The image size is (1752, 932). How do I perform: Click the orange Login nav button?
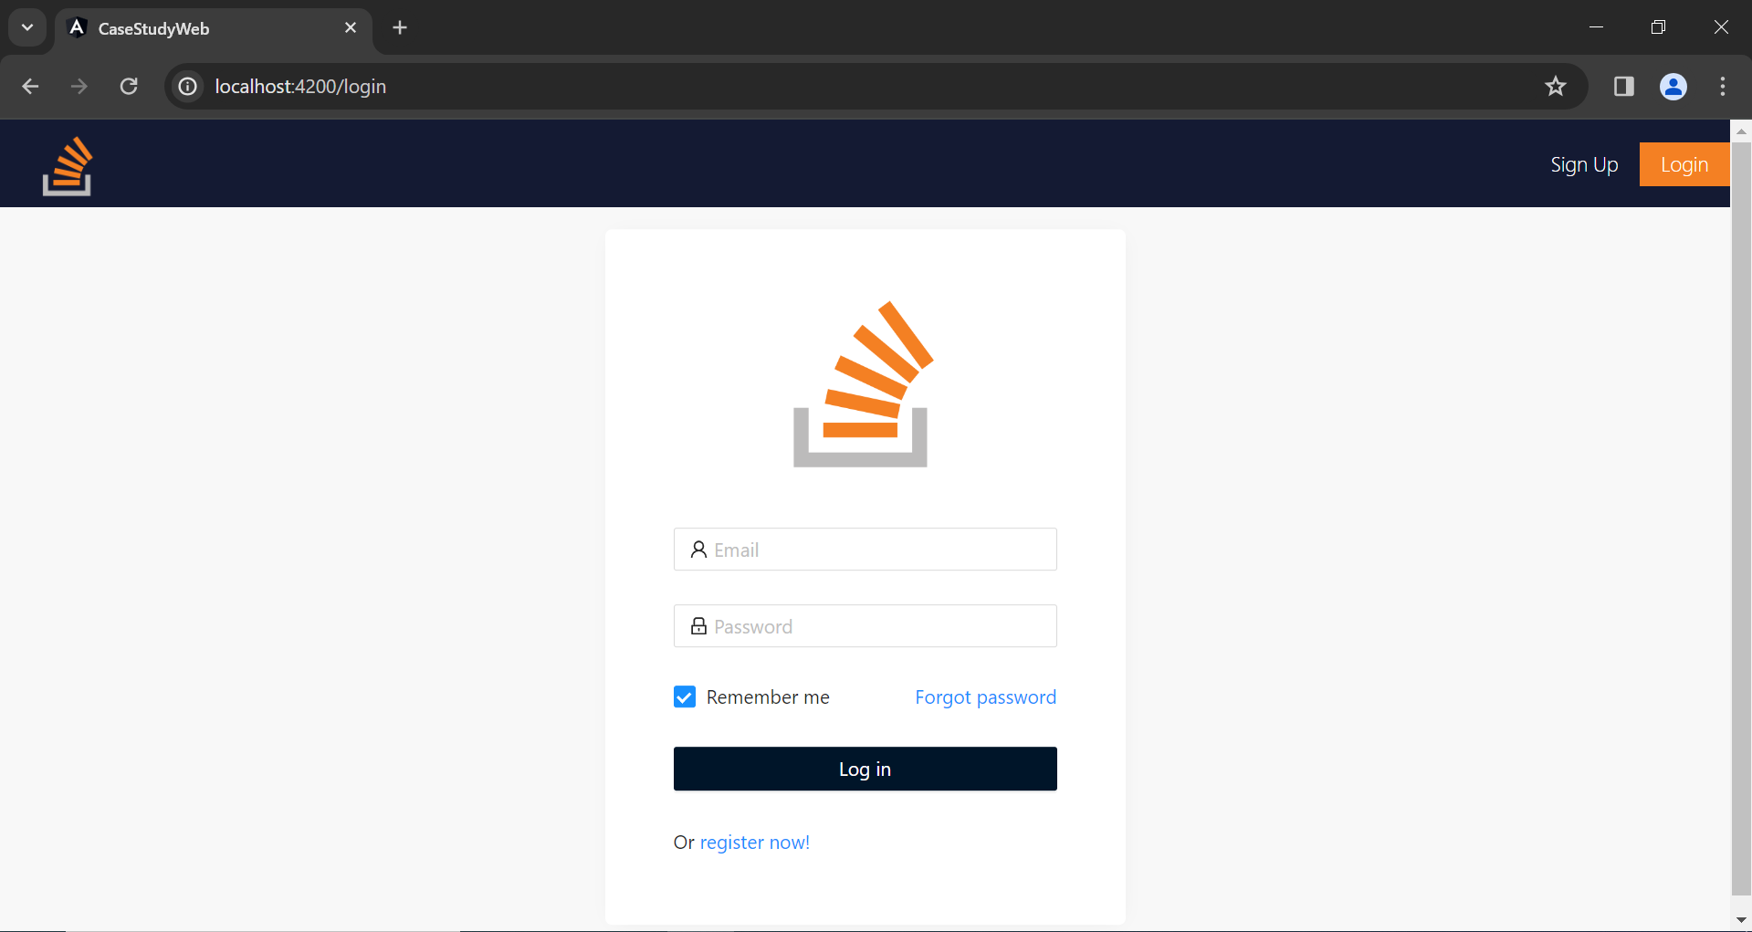click(x=1684, y=164)
